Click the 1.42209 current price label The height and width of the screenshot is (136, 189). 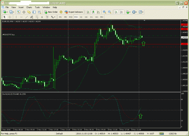click(184, 37)
